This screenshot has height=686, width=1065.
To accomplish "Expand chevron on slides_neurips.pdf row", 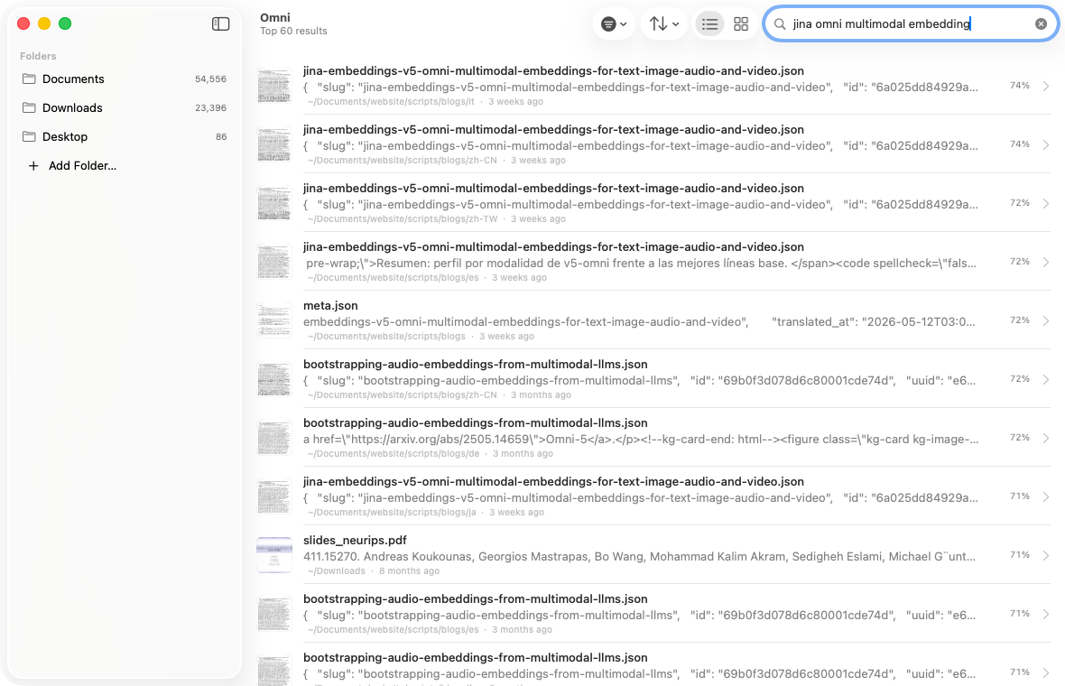I will click(1046, 556).
